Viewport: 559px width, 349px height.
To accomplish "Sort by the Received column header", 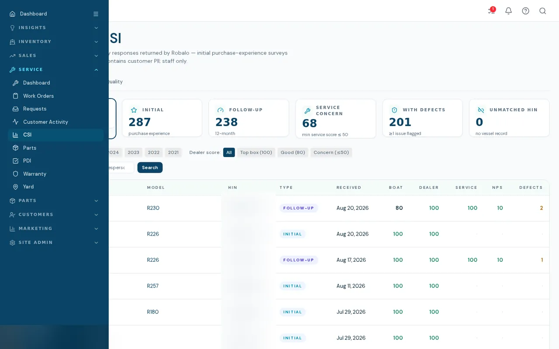I will click(x=349, y=188).
